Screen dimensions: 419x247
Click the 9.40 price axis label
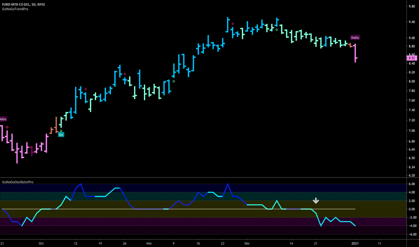coord(411,22)
